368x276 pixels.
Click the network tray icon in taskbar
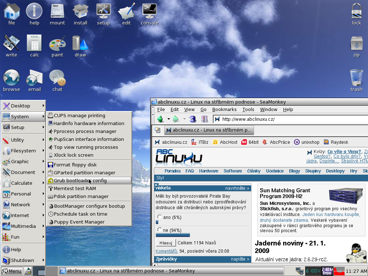300,271
